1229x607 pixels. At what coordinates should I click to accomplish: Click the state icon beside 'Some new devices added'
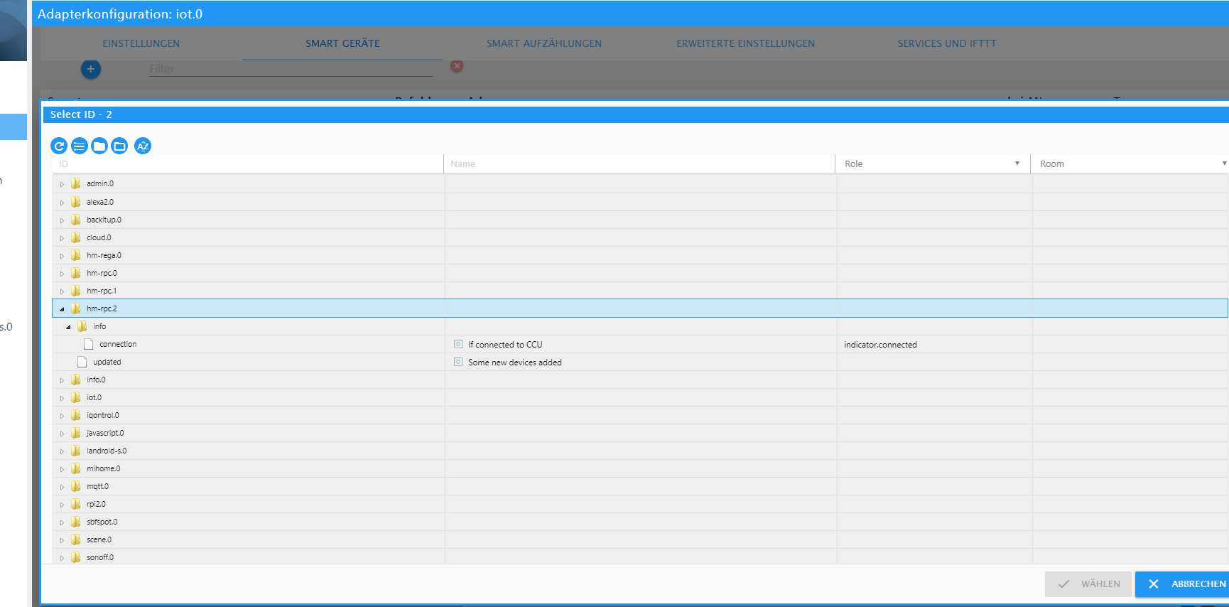point(458,362)
